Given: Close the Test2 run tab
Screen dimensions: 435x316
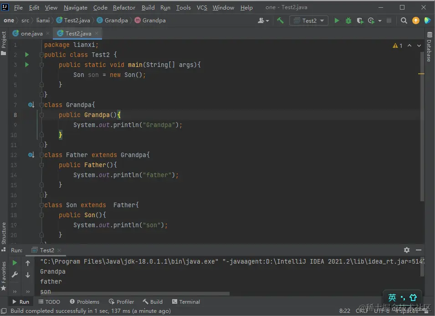Looking at the screenshot, I should 59,250.
